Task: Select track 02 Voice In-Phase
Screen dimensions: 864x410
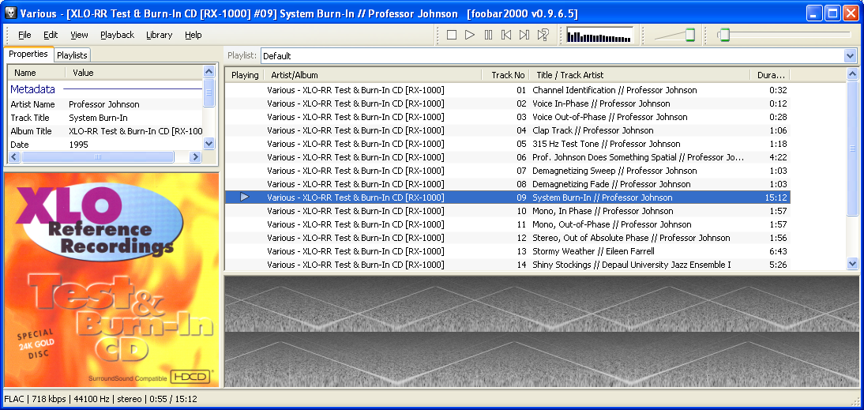Action: (508, 103)
